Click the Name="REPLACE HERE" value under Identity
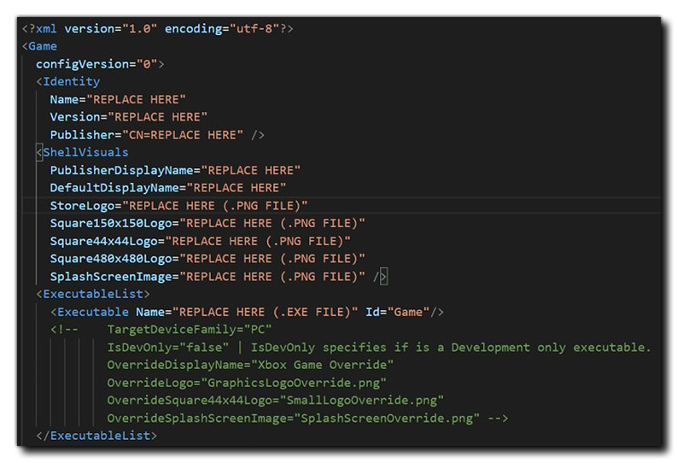This screenshot has height=463, width=677. (x=136, y=100)
